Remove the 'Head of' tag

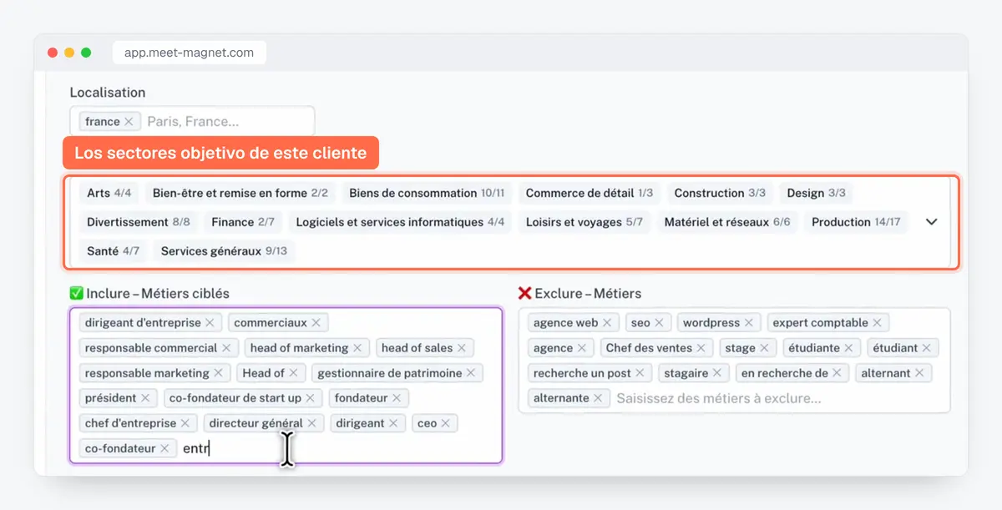pos(293,373)
